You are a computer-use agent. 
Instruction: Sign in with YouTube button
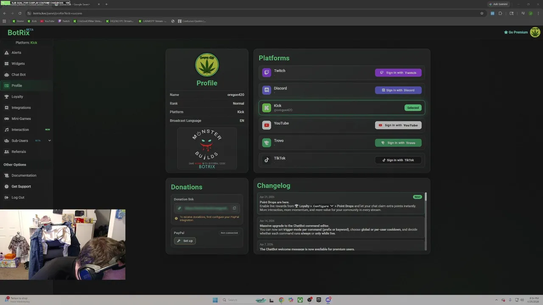tap(398, 125)
